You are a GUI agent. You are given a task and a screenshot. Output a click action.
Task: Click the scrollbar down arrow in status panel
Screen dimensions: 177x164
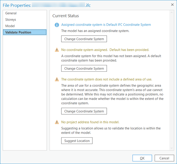click(171, 148)
